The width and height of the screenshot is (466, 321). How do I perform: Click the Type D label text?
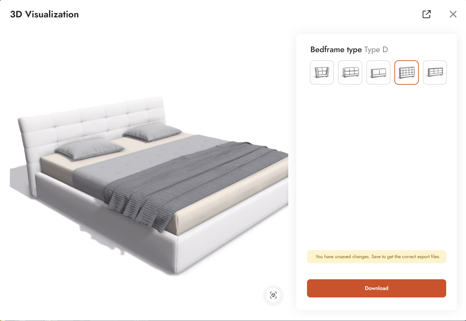(x=376, y=50)
